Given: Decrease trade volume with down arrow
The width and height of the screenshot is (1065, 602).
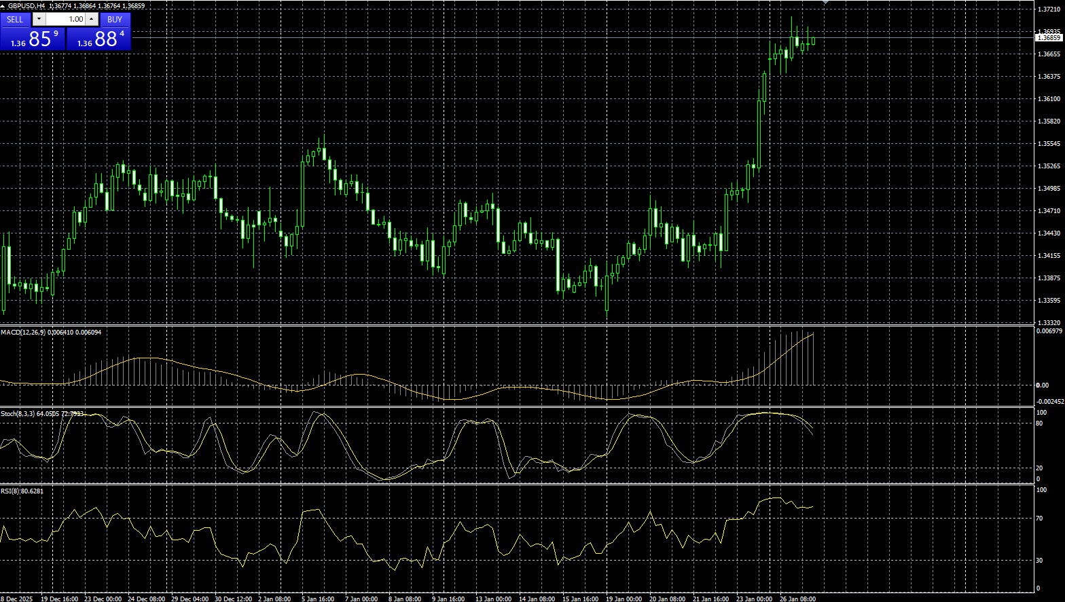Looking at the screenshot, I should pos(39,20).
